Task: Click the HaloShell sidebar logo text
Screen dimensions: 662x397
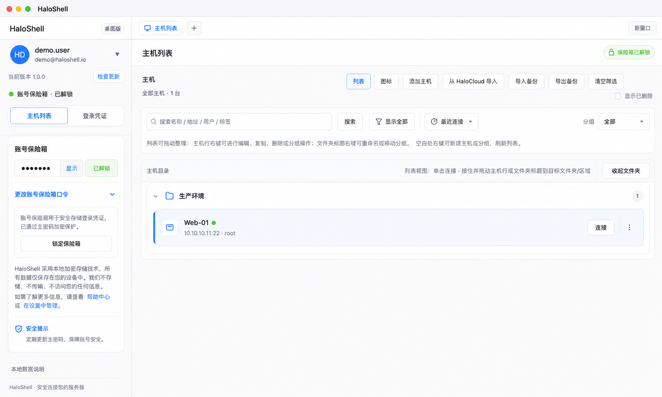Action: click(27, 29)
